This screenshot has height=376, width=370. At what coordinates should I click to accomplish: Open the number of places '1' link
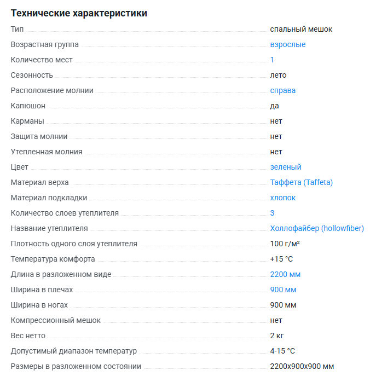(272, 60)
